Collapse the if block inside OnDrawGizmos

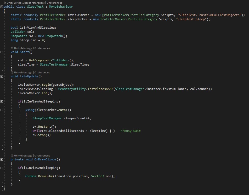(2, 168)
